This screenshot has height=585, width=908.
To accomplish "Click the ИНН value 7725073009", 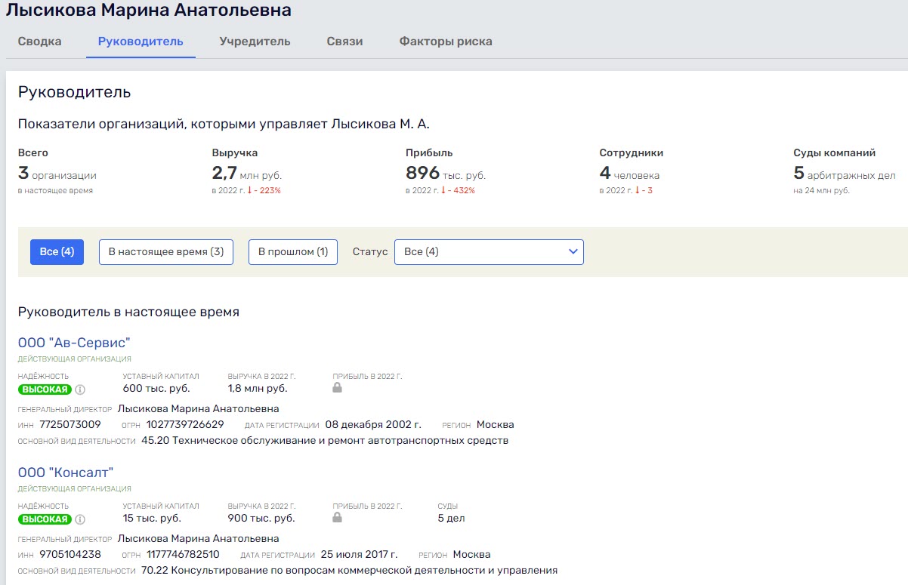I will click(x=69, y=425).
